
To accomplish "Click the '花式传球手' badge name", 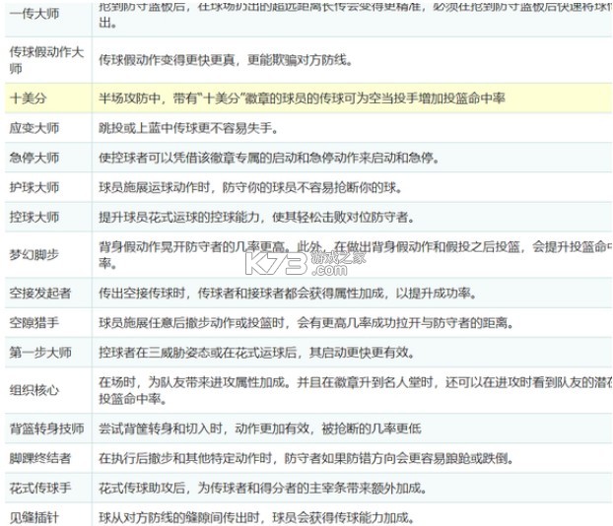I will [40, 488].
